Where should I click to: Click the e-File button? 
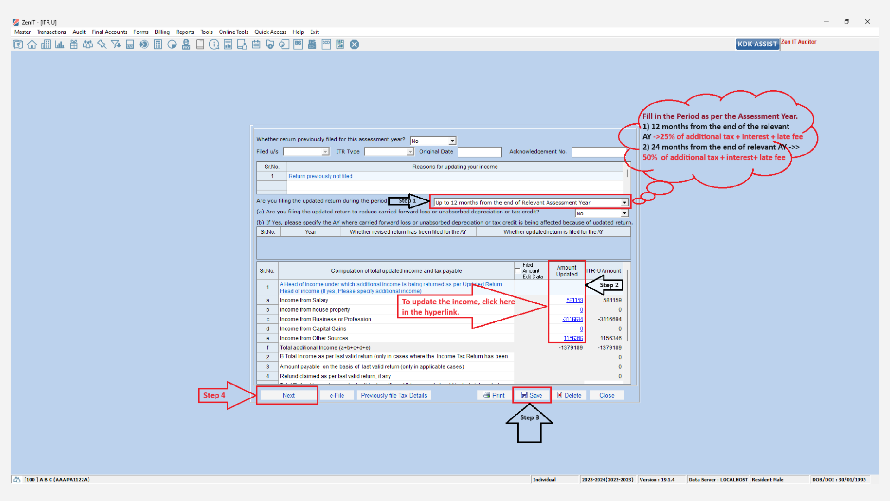coord(337,395)
